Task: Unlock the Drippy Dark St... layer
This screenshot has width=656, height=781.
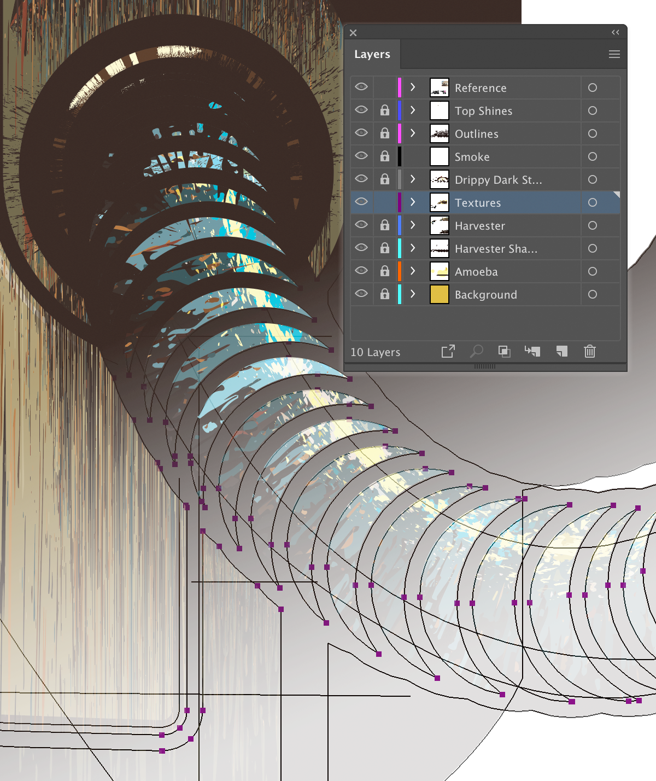Action: pos(385,179)
